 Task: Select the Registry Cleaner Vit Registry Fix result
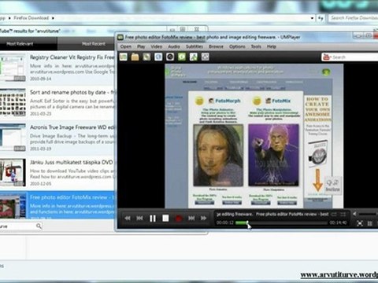57,68
